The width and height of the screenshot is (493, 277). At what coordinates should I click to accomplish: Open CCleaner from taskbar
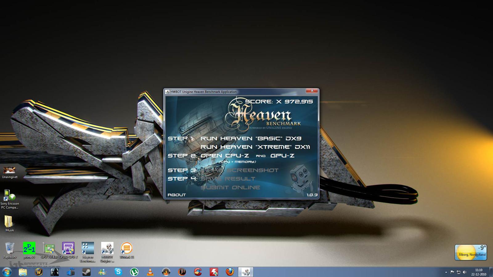(x=198, y=272)
